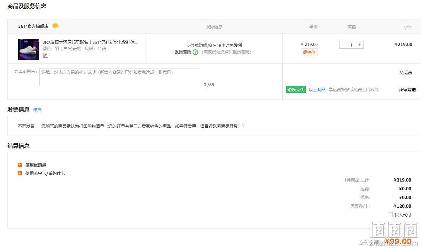This screenshot has height=249, width=421.
Task: Focus the 给卖家留言 seller message box
Action: pyautogui.click(x=120, y=77)
